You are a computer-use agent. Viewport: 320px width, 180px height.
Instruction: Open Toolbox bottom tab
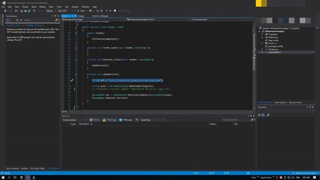click(x=24, y=168)
